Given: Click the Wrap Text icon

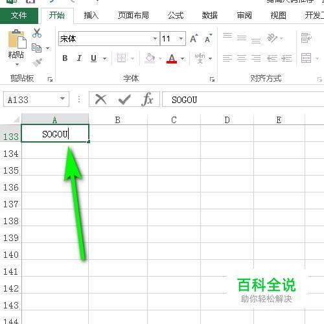Looking at the screenshot, I should pyautogui.click(x=307, y=38).
